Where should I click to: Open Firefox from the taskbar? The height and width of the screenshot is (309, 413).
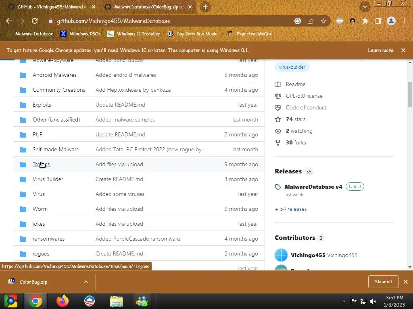63,301
